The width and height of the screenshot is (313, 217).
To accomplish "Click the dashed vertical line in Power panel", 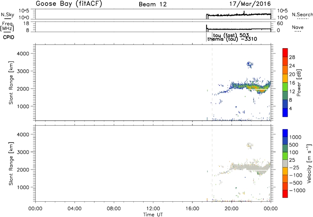I will pyautogui.click(x=212, y=82).
